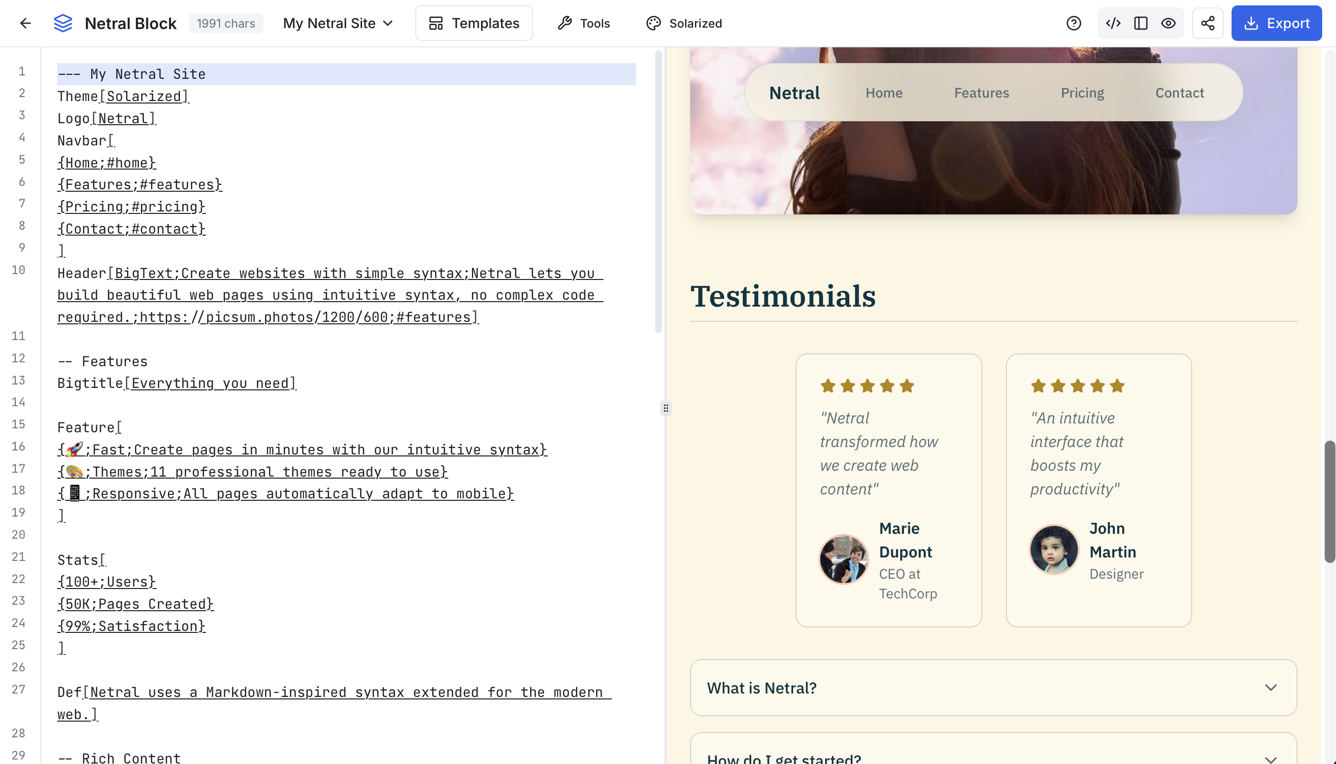Click the 'Logo[Netral]' code line
Screen dimensions: 1336x764
[x=106, y=118]
